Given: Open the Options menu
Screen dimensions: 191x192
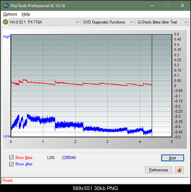Looking at the screenshot, I should pyautogui.click(x=10, y=14).
